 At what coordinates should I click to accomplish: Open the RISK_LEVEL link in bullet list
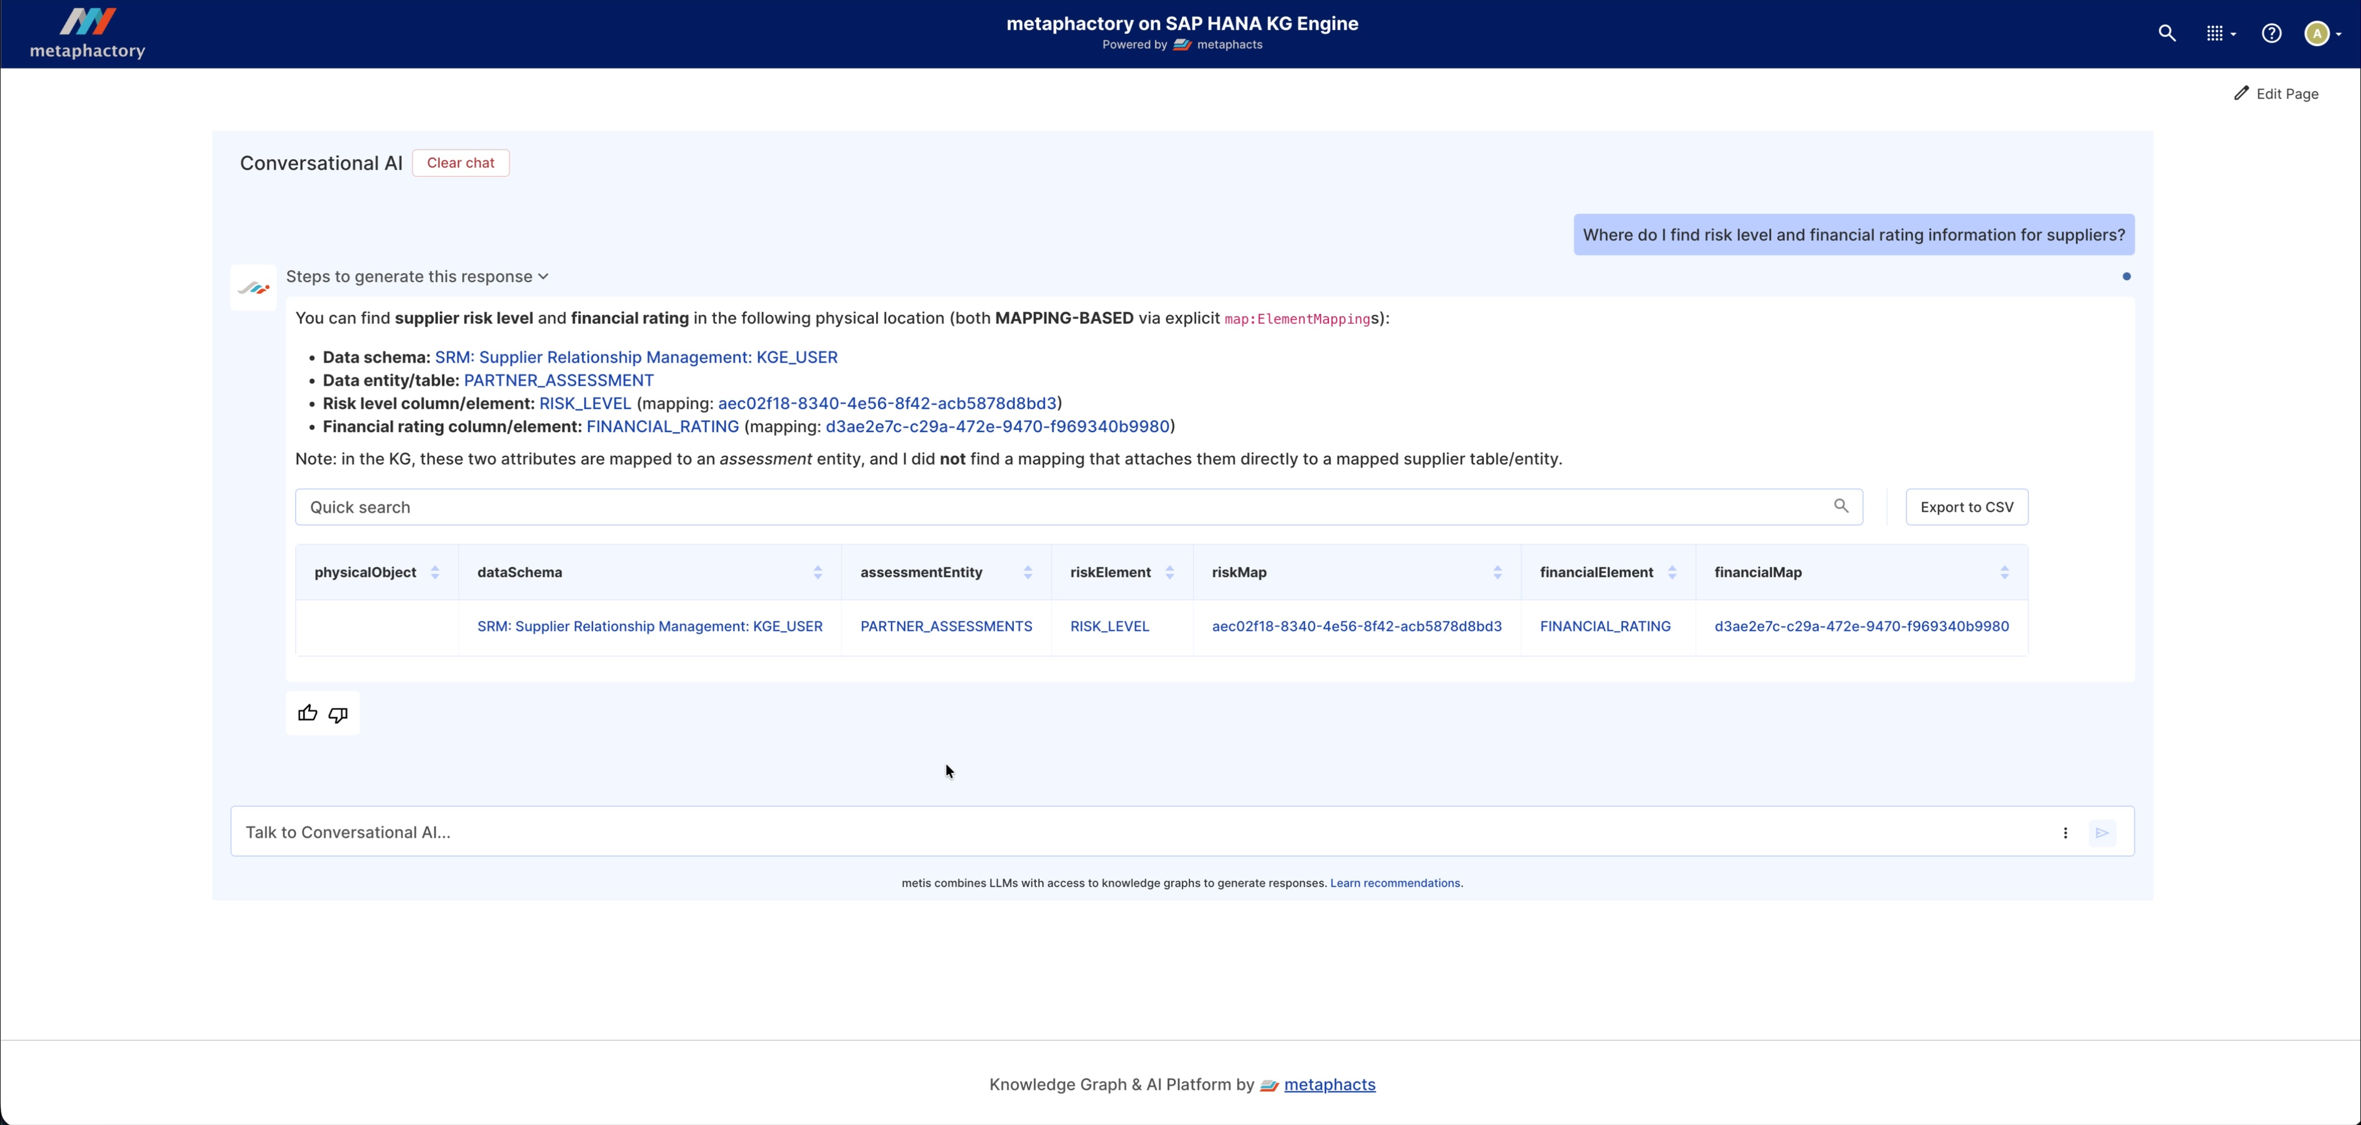pyautogui.click(x=584, y=403)
